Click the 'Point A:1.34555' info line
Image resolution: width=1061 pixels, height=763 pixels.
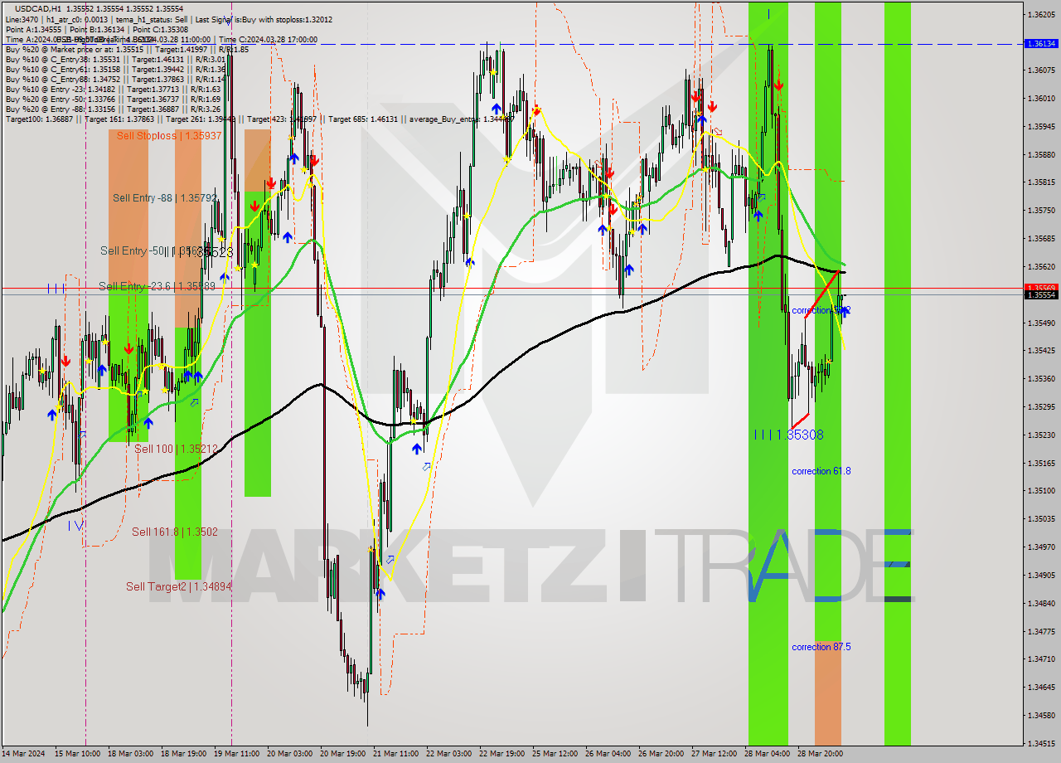pyautogui.click(x=96, y=29)
